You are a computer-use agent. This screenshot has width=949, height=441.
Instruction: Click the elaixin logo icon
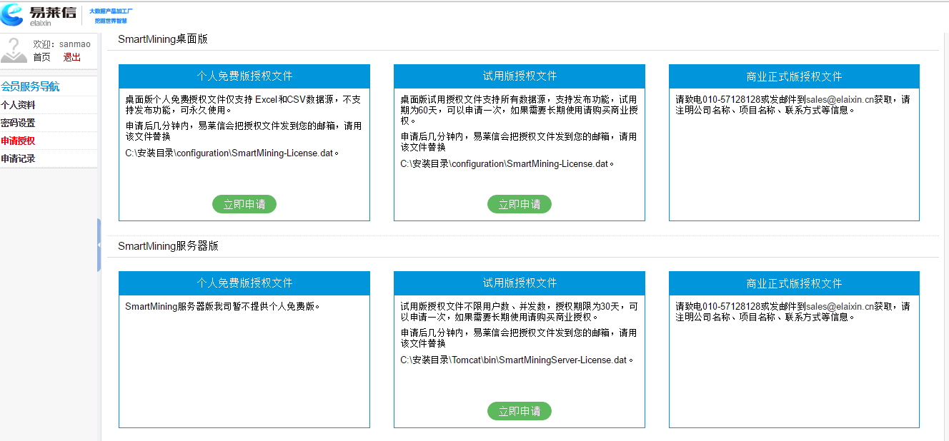12,14
